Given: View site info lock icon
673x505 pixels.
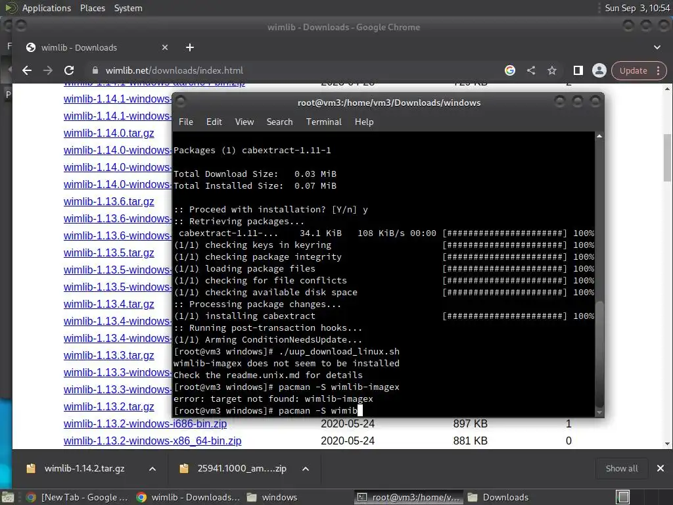Looking at the screenshot, I should [95, 70].
